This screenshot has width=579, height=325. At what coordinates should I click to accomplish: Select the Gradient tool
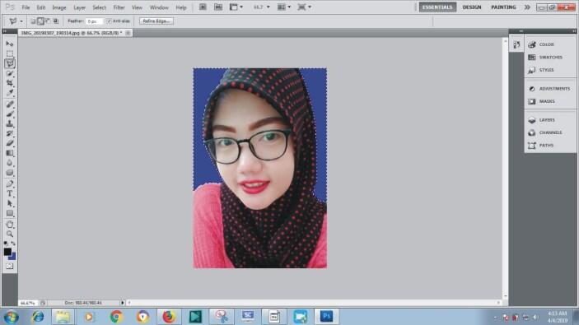point(10,153)
